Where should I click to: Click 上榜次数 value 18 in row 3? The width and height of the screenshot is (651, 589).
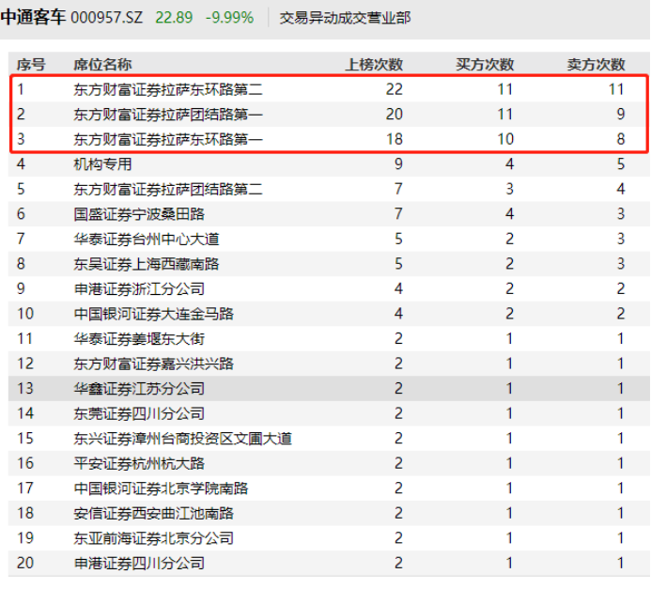[x=394, y=139]
